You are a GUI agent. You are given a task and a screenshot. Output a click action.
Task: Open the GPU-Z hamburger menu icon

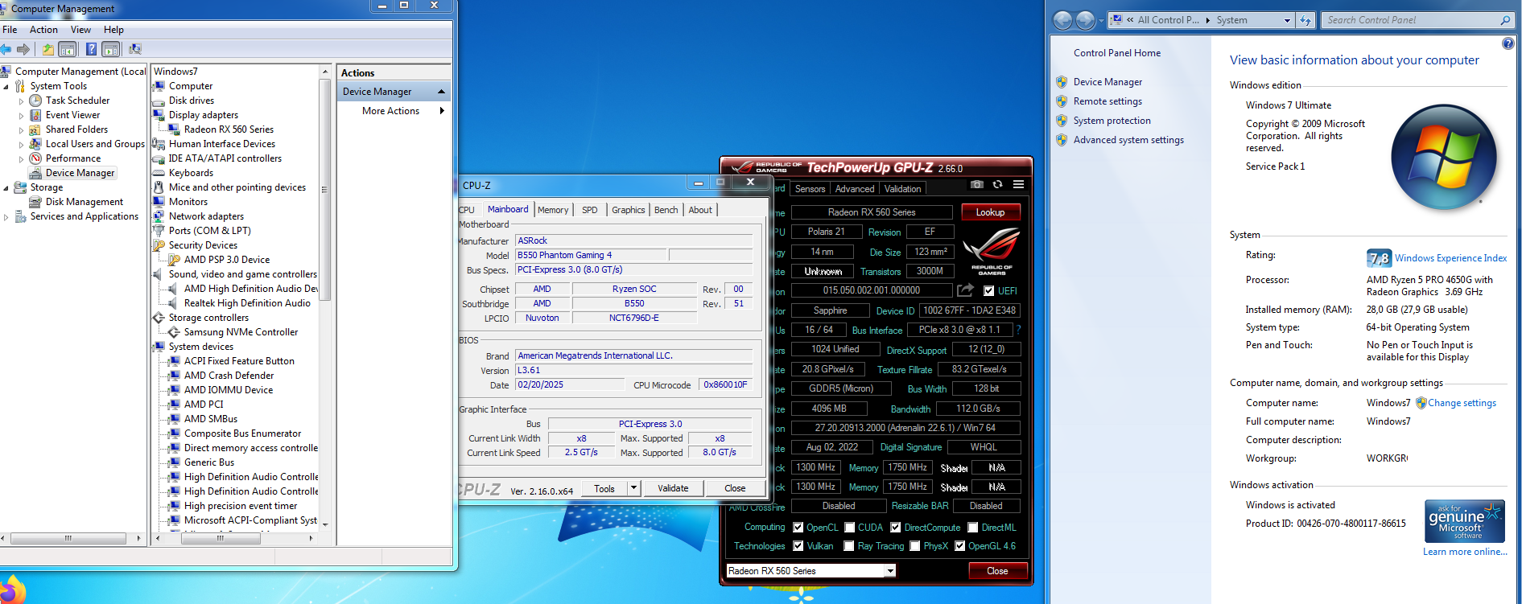pos(1018,185)
